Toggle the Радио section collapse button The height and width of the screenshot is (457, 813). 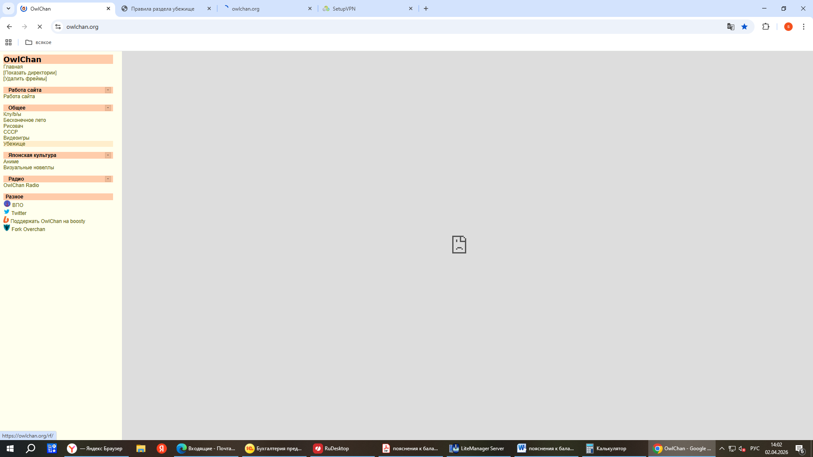click(x=108, y=179)
